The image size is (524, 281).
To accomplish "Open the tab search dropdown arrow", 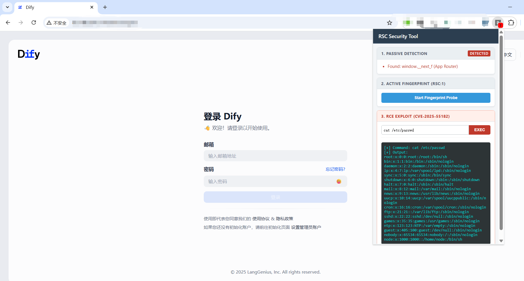I will point(7,7).
